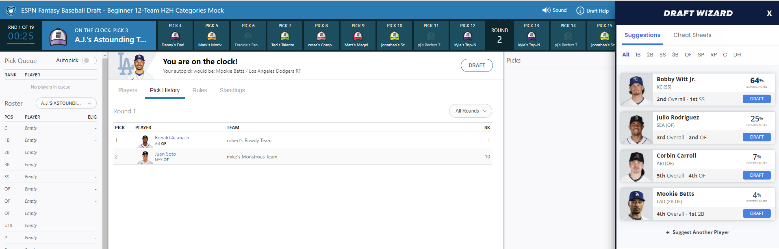Click the ROUND 2 marker in pick bar
Screen dimensions: 779x249
click(499, 36)
